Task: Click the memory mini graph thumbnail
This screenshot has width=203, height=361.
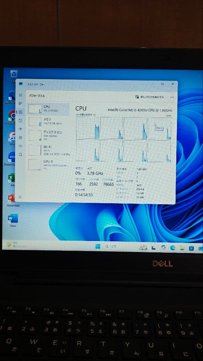Action: (35, 122)
